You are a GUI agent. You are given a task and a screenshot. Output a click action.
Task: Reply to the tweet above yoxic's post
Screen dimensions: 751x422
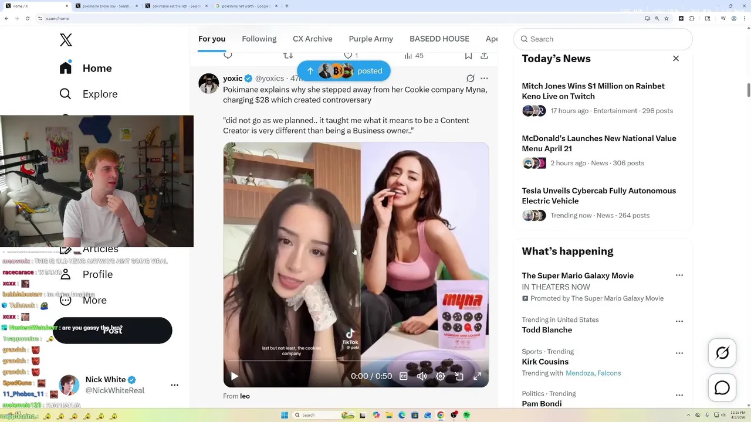[x=228, y=55]
